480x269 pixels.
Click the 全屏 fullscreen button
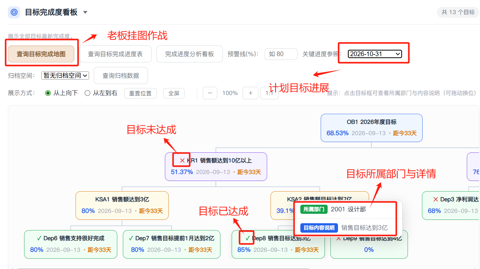click(174, 93)
